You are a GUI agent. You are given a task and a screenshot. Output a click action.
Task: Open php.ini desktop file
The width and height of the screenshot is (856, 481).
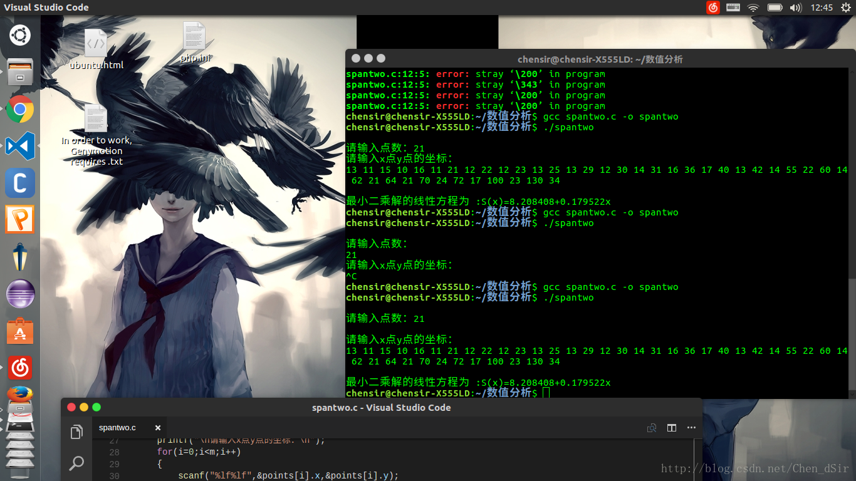[x=195, y=42]
